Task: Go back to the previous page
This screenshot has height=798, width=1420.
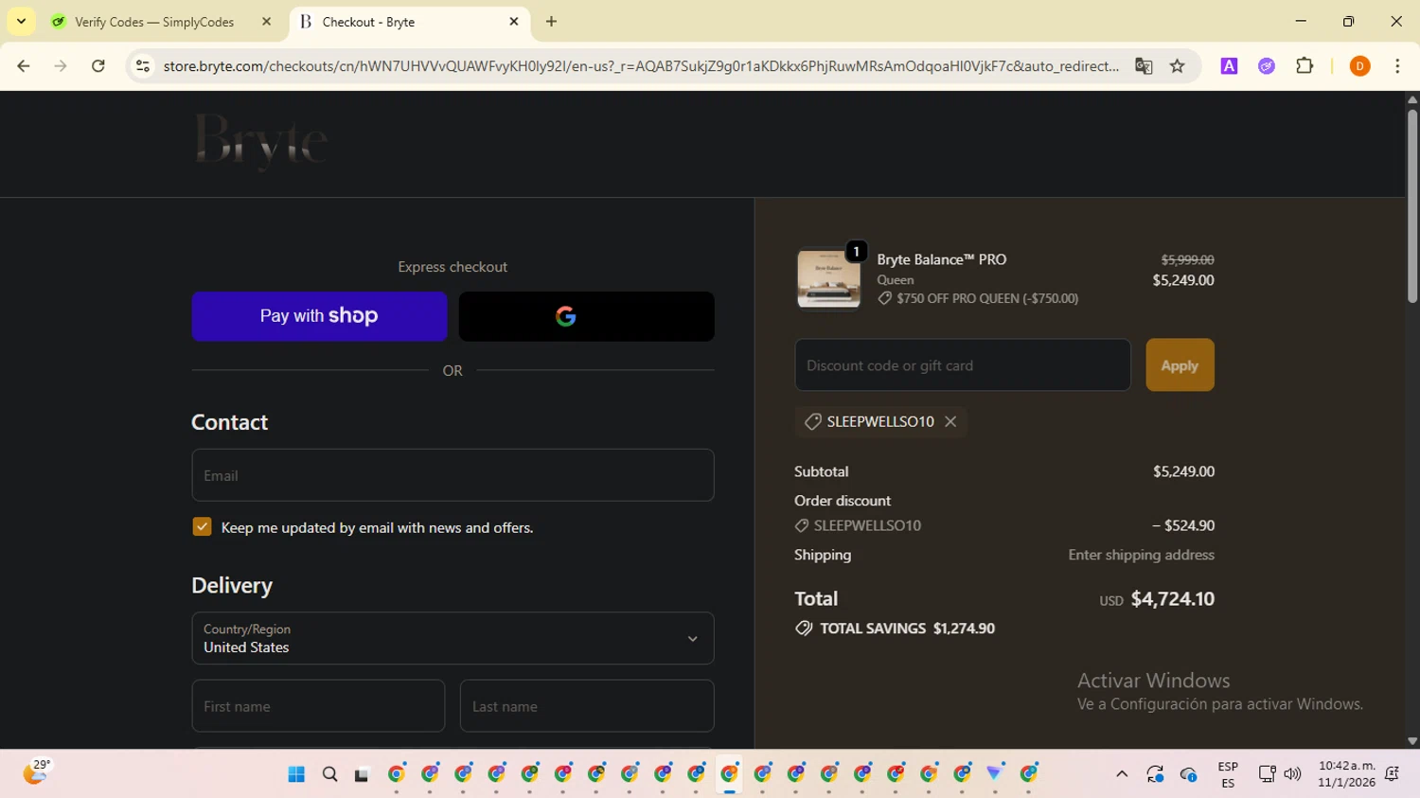Action: (24, 66)
